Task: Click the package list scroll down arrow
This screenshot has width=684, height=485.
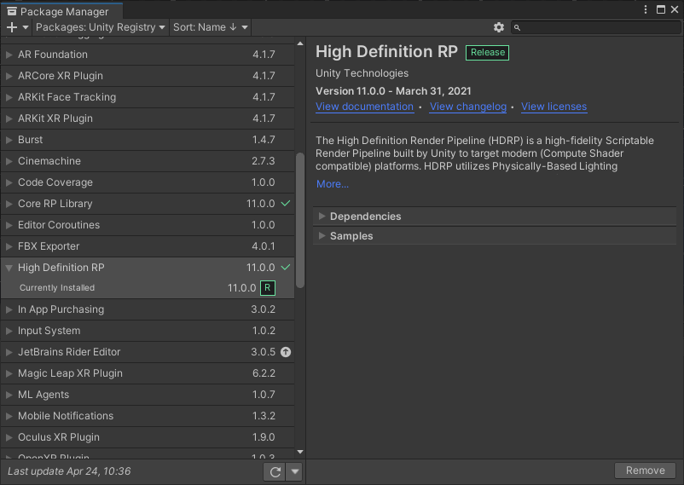Action: (300, 453)
